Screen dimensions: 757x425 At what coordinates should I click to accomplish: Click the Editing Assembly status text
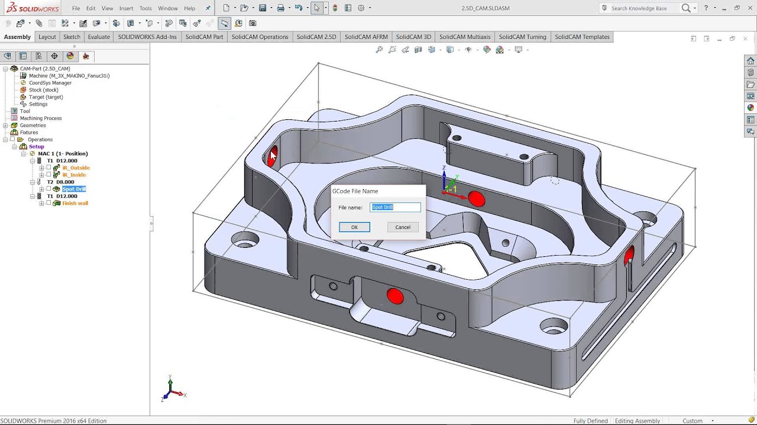click(638, 421)
